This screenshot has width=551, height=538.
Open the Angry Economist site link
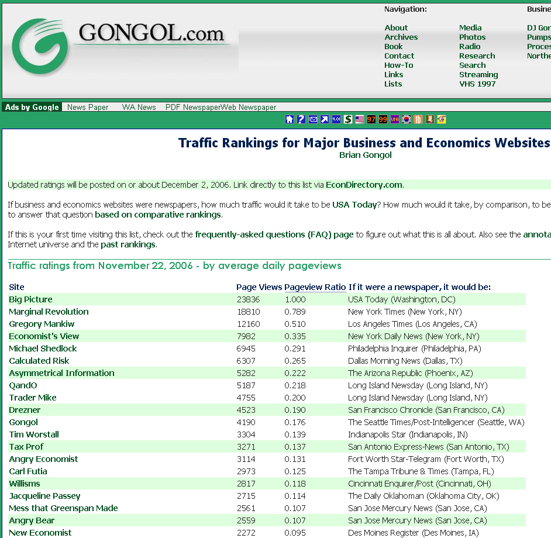(43, 459)
